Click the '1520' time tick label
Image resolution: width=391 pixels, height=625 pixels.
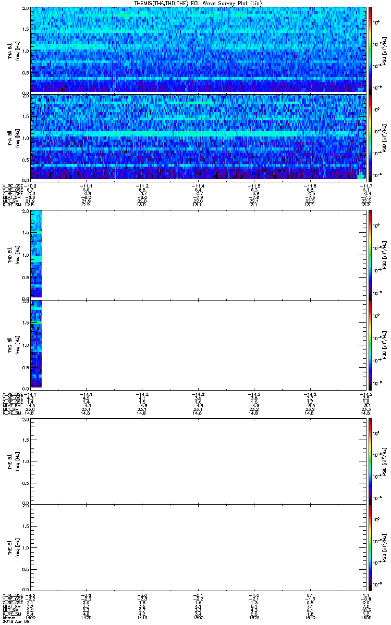253,617
